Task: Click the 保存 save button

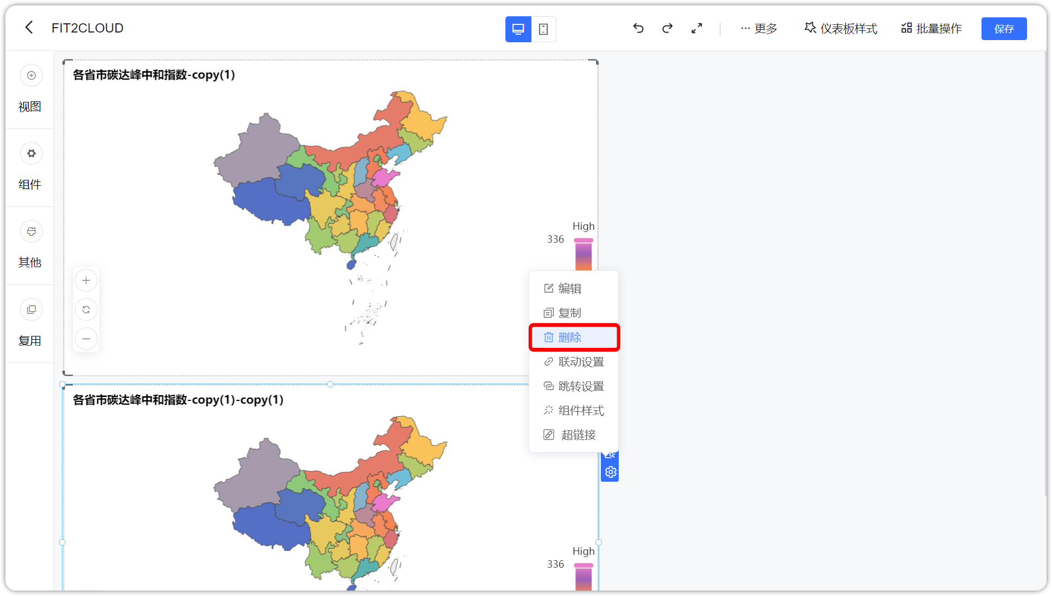Action: pyautogui.click(x=1004, y=29)
